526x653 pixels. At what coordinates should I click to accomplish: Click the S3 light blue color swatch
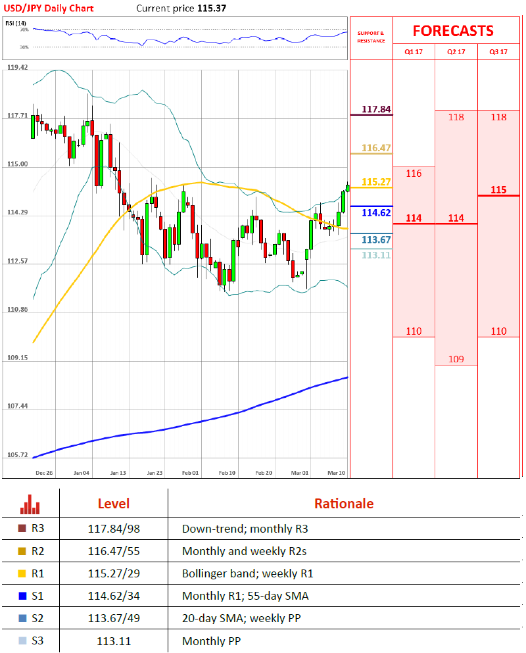[x=22, y=641]
